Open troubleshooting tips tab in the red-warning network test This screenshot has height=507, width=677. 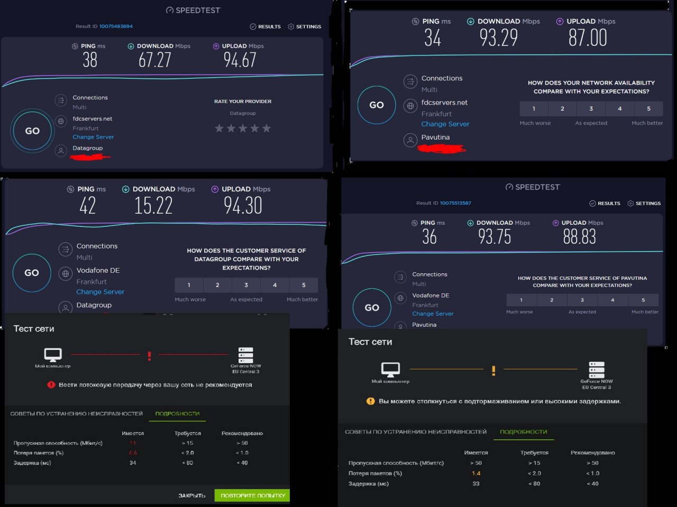77,413
